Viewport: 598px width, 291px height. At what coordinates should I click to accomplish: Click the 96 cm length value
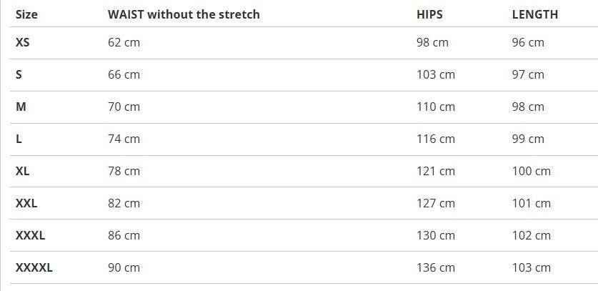(528, 42)
